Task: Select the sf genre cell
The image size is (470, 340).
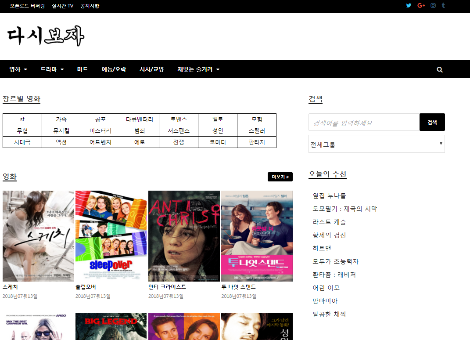Action: 22,119
